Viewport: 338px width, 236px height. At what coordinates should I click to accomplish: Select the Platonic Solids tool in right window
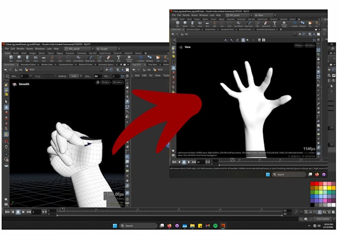click(284, 24)
